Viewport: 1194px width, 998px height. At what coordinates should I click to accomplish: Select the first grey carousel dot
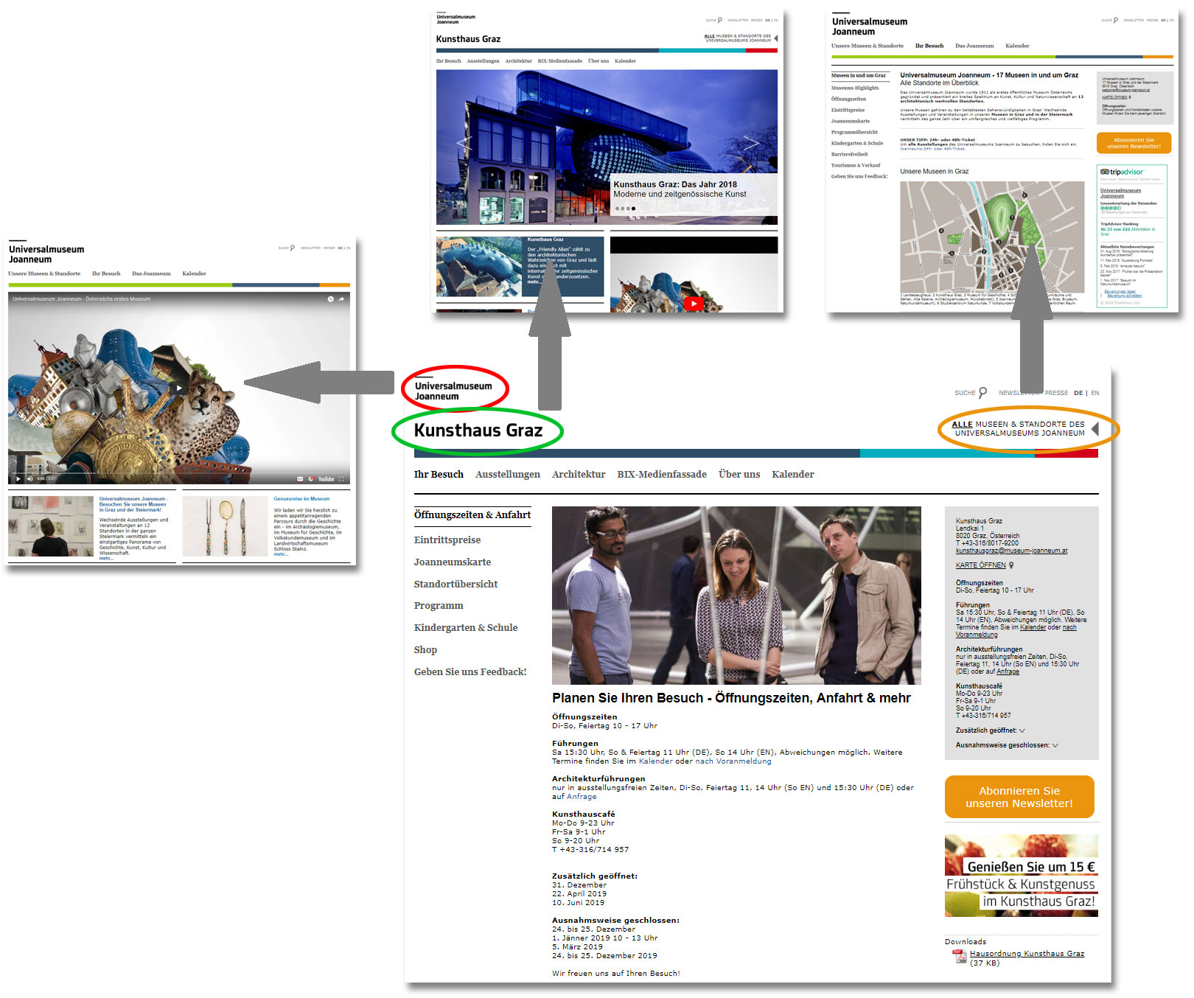pyautogui.click(x=617, y=209)
